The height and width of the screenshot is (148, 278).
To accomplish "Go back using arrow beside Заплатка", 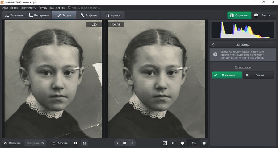I will 213,45.
